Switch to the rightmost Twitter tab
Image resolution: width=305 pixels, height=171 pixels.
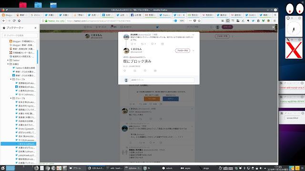(x=265, y=15)
